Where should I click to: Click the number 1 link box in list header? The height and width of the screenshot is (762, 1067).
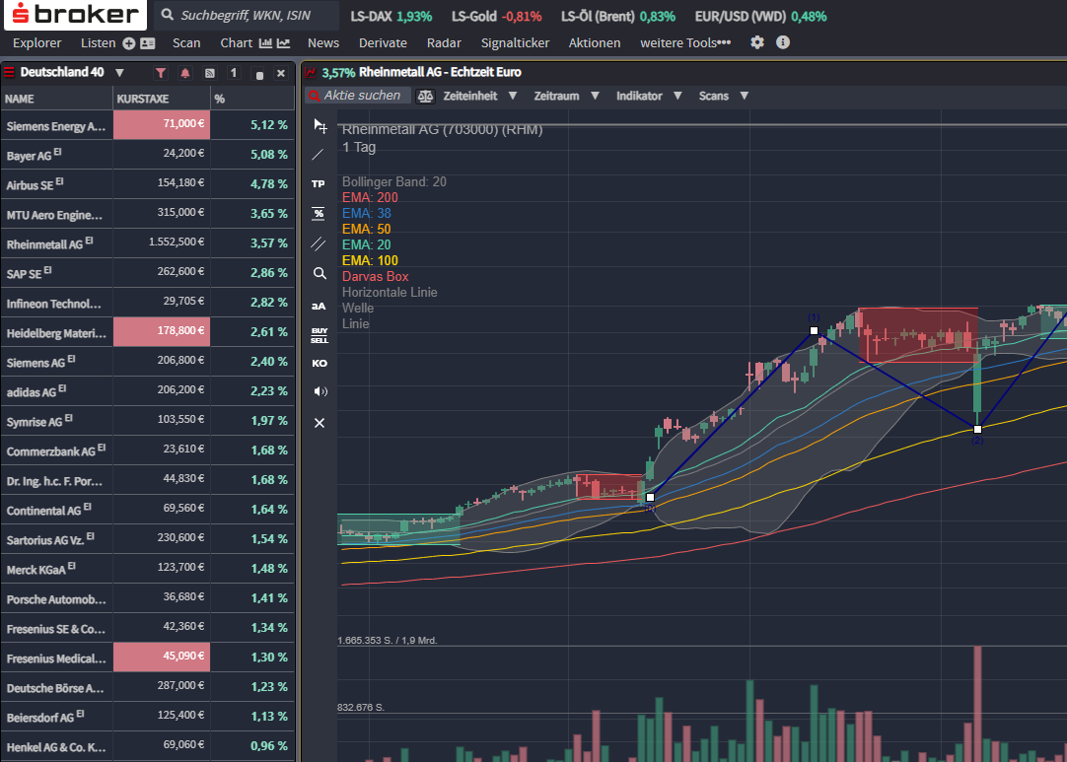[234, 73]
